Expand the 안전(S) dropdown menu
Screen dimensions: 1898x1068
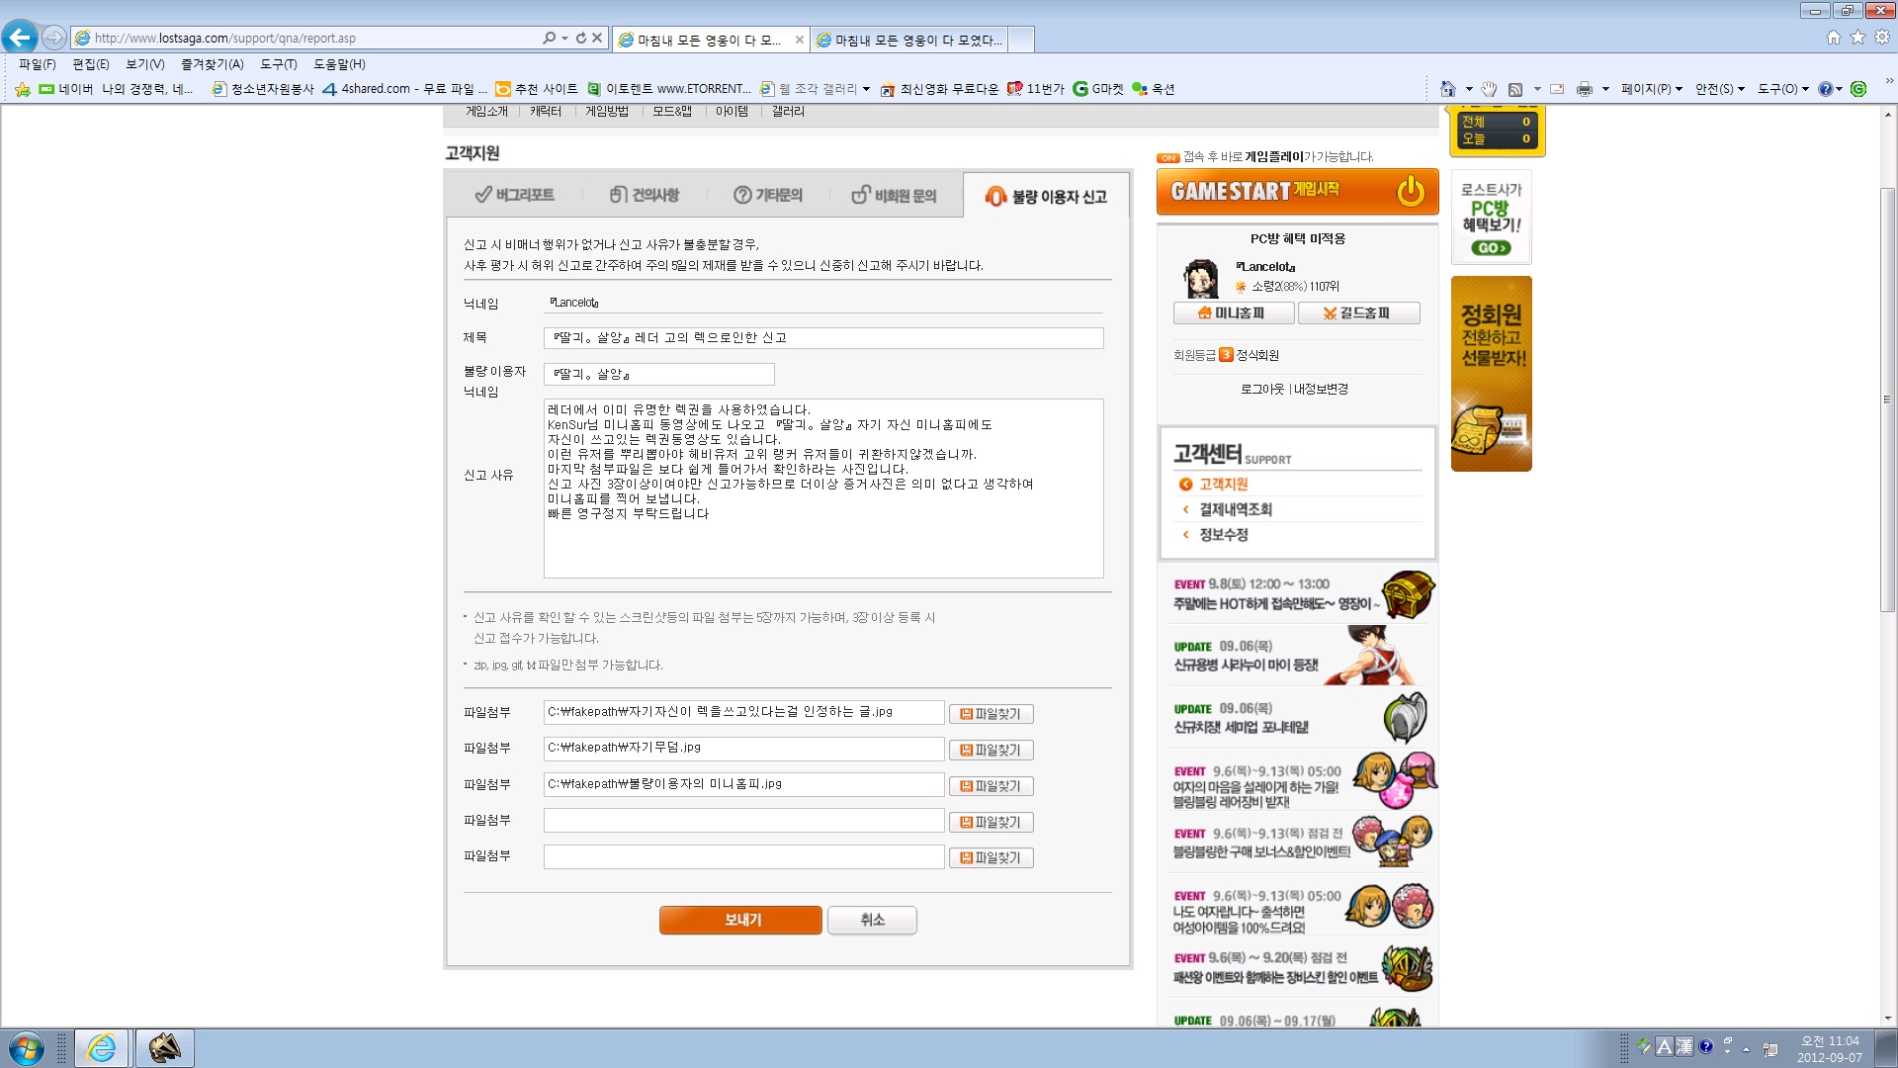[x=1719, y=89]
